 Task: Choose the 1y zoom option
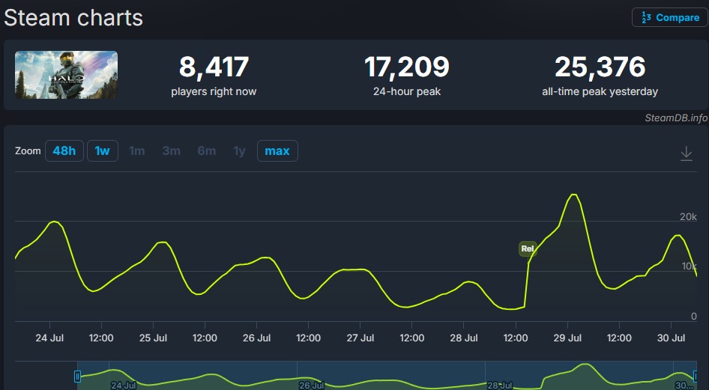click(x=239, y=150)
